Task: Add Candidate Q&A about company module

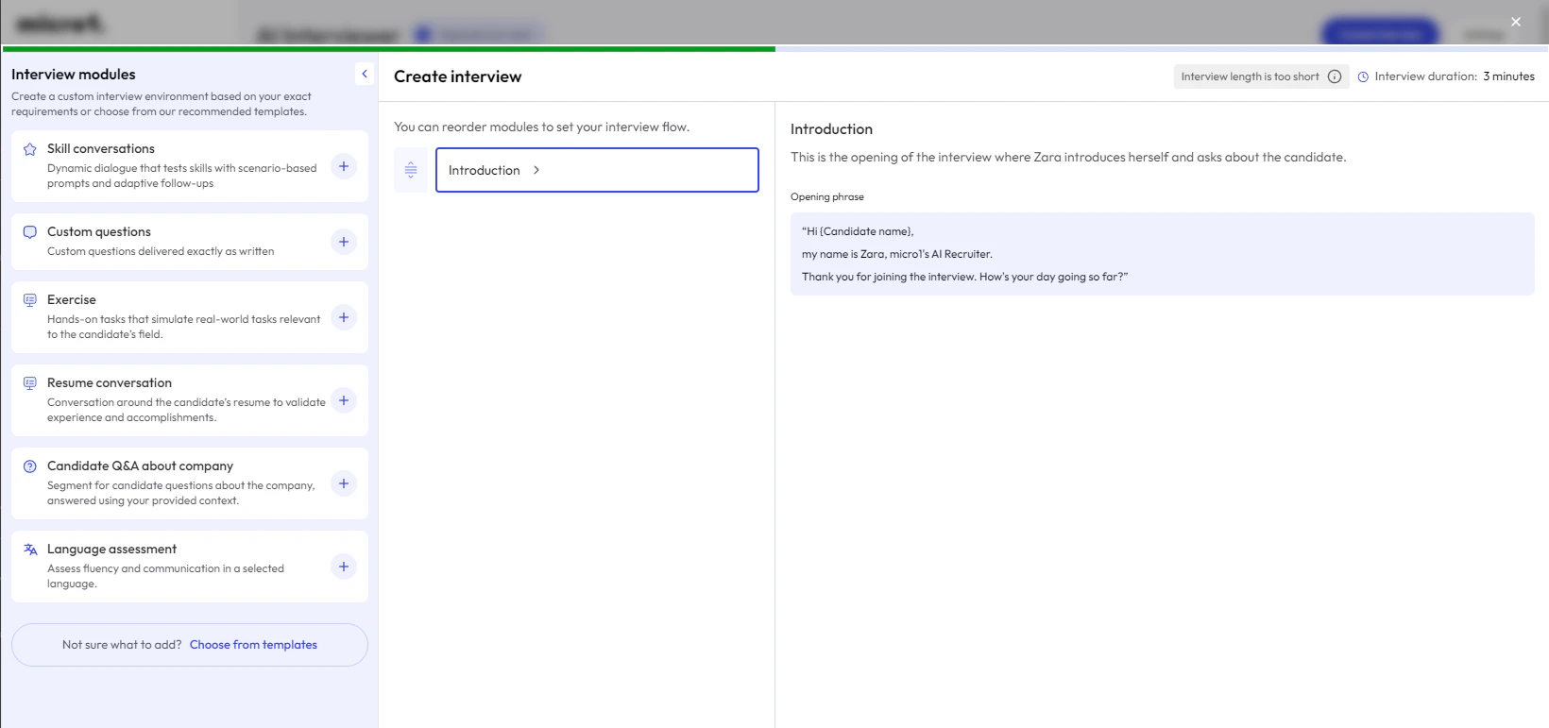Action: pos(344,483)
